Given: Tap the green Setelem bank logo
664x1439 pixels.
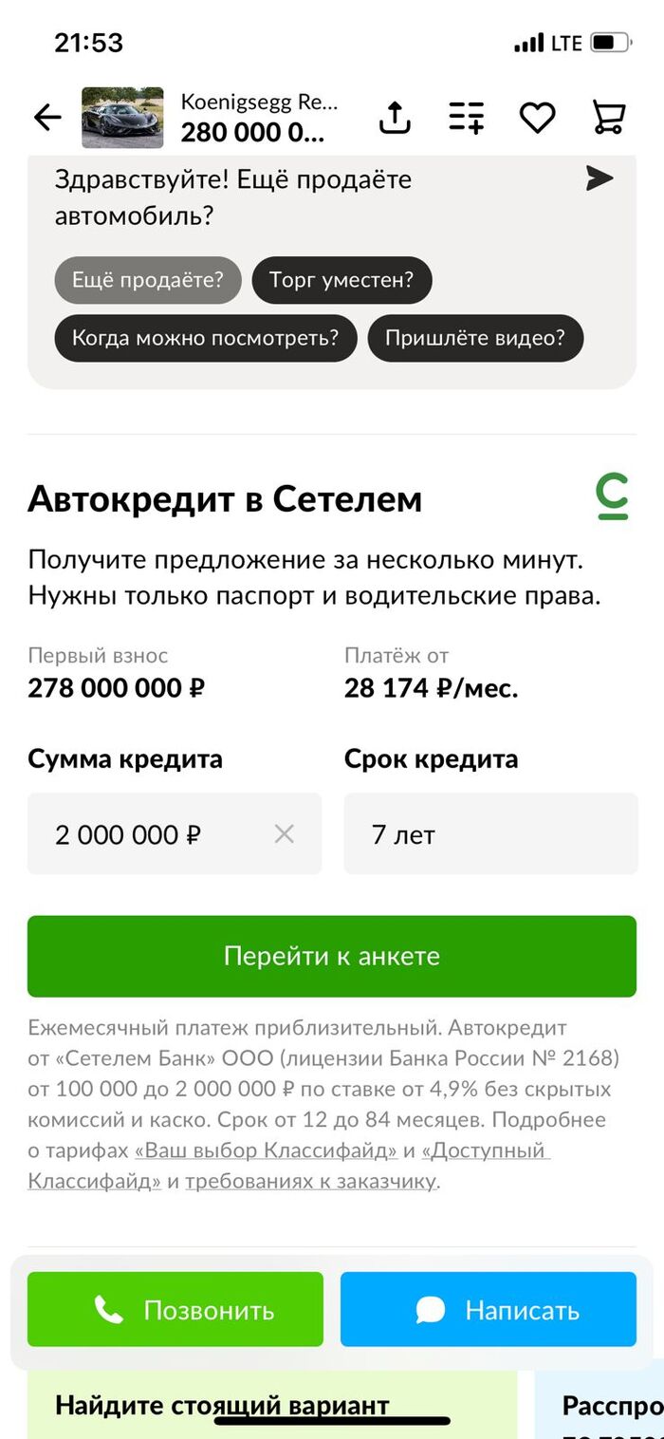Looking at the screenshot, I should pyautogui.click(x=613, y=498).
